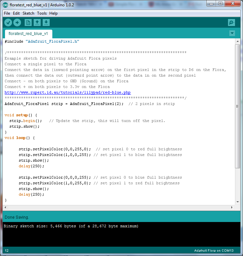Click 'strip.show();' line inside setup
Viewport: 243px width, 256px height.
click(24, 127)
